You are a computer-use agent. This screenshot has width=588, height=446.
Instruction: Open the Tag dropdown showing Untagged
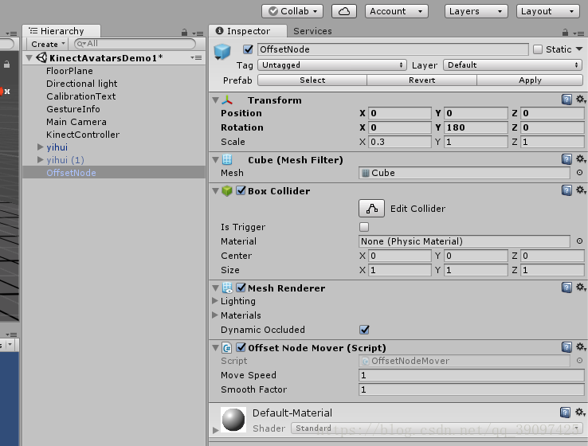click(332, 65)
